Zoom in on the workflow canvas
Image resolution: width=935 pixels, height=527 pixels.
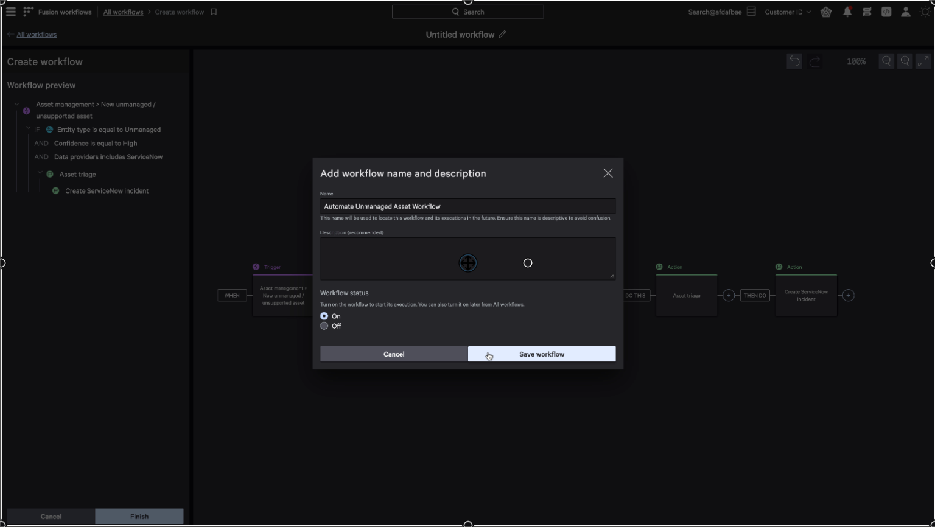[x=905, y=61]
